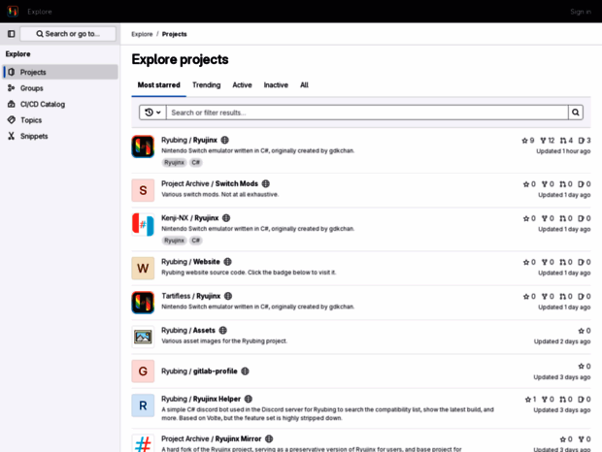Click merge requests count 4 of Ryubing / Ryujinx
The width and height of the screenshot is (602, 452).
pyautogui.click(x=566, y=141)
